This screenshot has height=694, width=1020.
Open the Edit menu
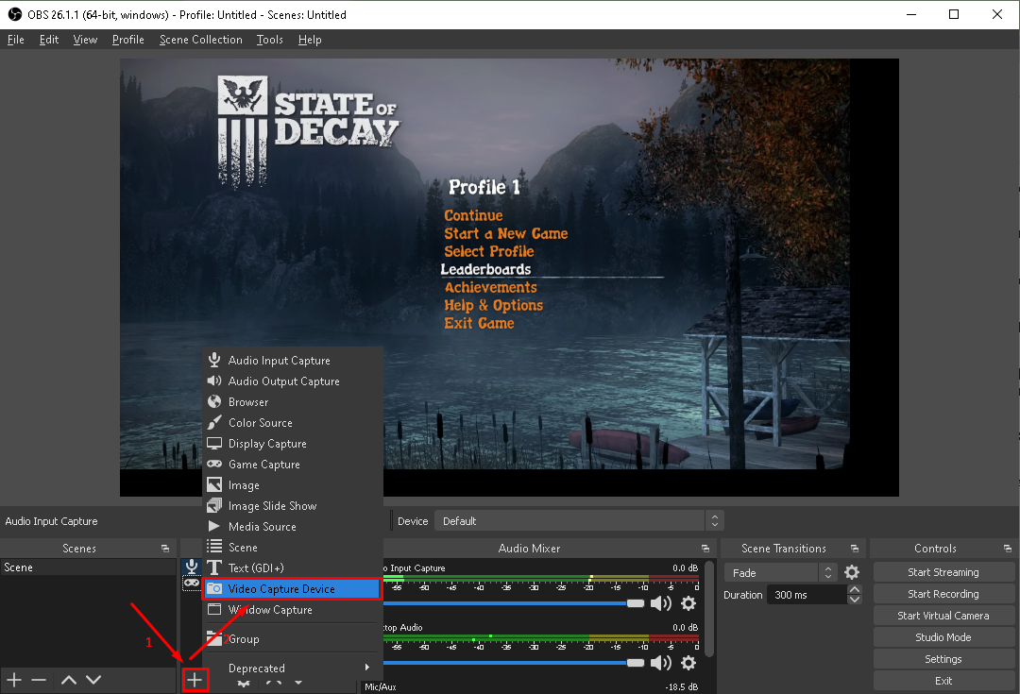pyautogui.click(x=49, y=40)
